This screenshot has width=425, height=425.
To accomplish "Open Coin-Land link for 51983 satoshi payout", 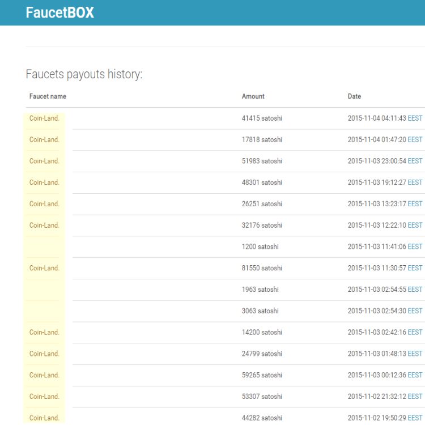I will pyautogui.click(x=44, y=161).
